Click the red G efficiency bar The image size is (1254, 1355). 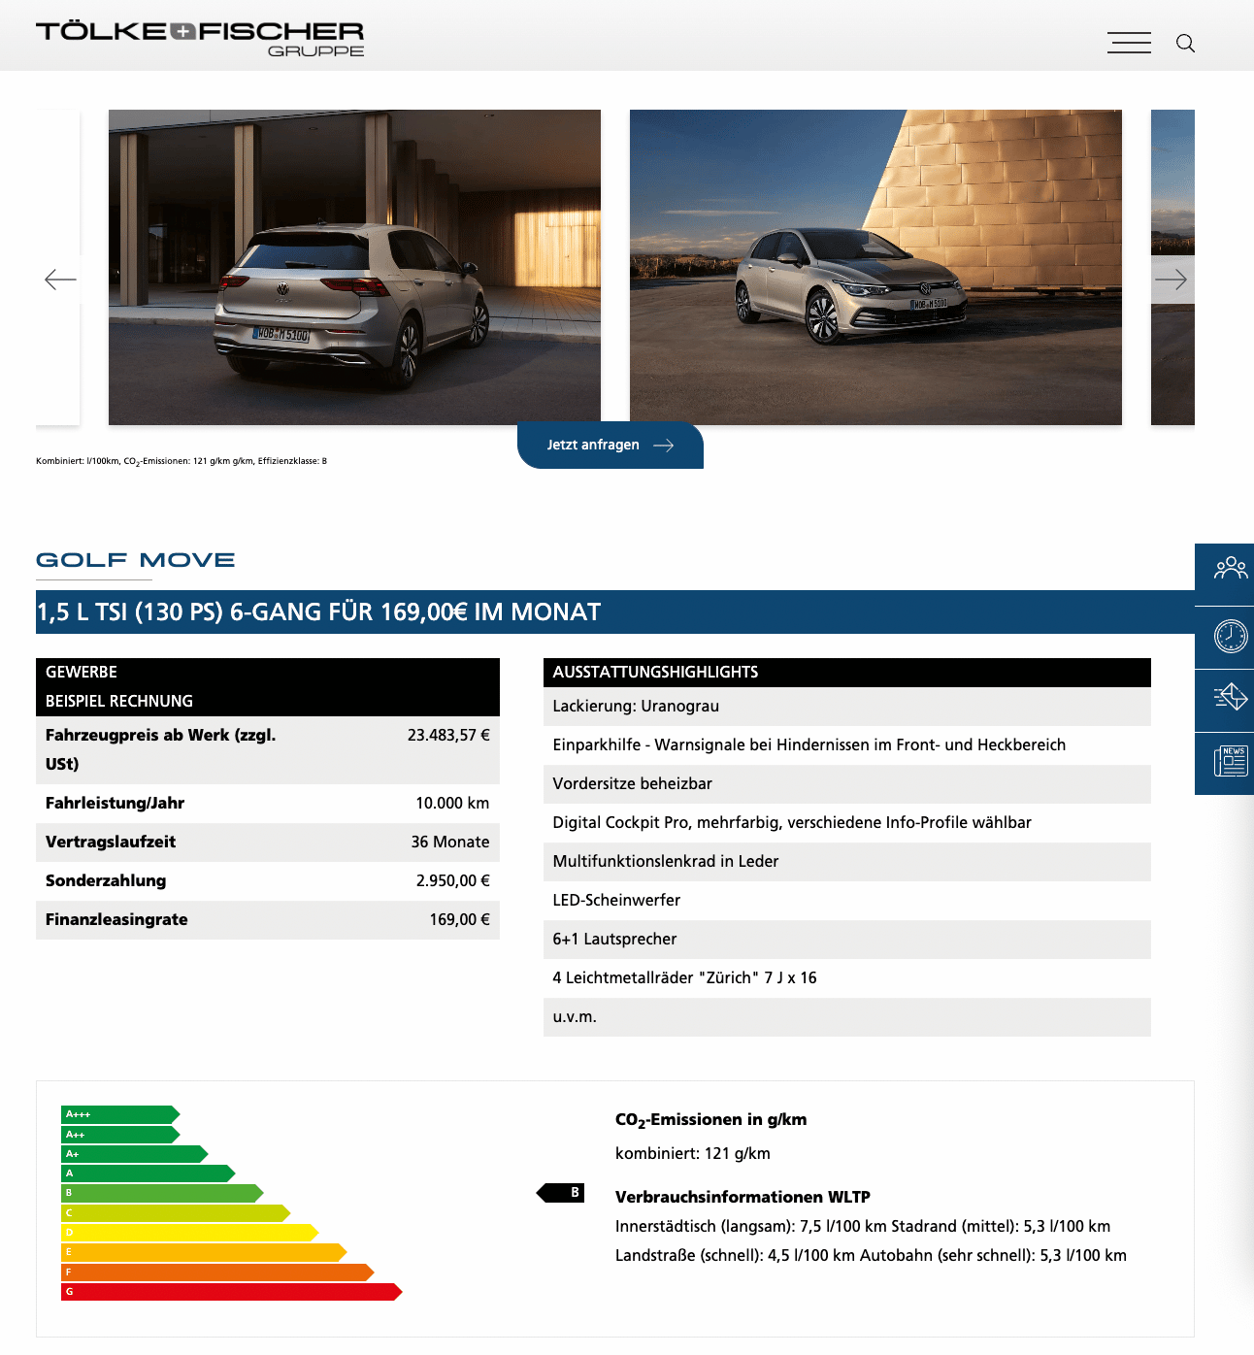click(x=232, y=1292)
